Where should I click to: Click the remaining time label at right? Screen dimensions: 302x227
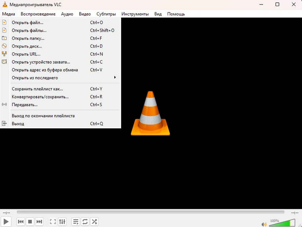[295, 213]
